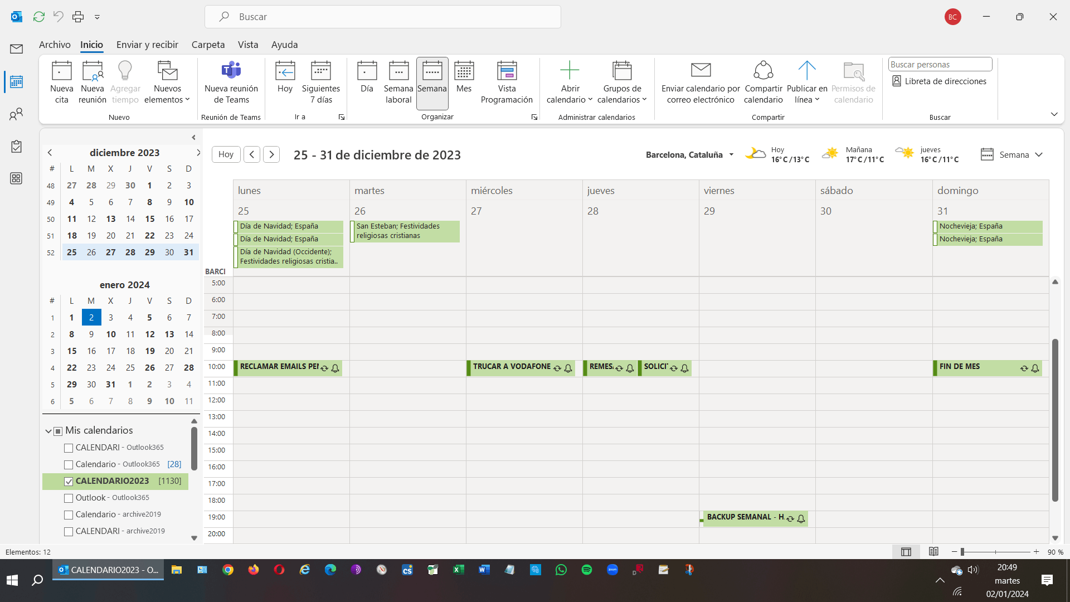
Task: Open the People (contacts) sidebar icon
Action: click(x=16, y=114)
